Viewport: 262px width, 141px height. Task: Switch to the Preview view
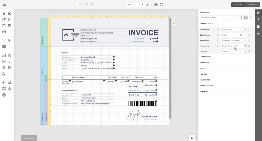coord(253,5)
